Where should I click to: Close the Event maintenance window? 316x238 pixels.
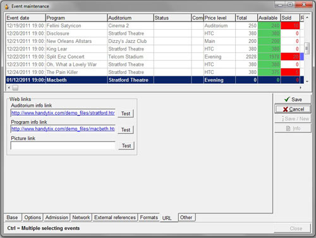(303, 4)
